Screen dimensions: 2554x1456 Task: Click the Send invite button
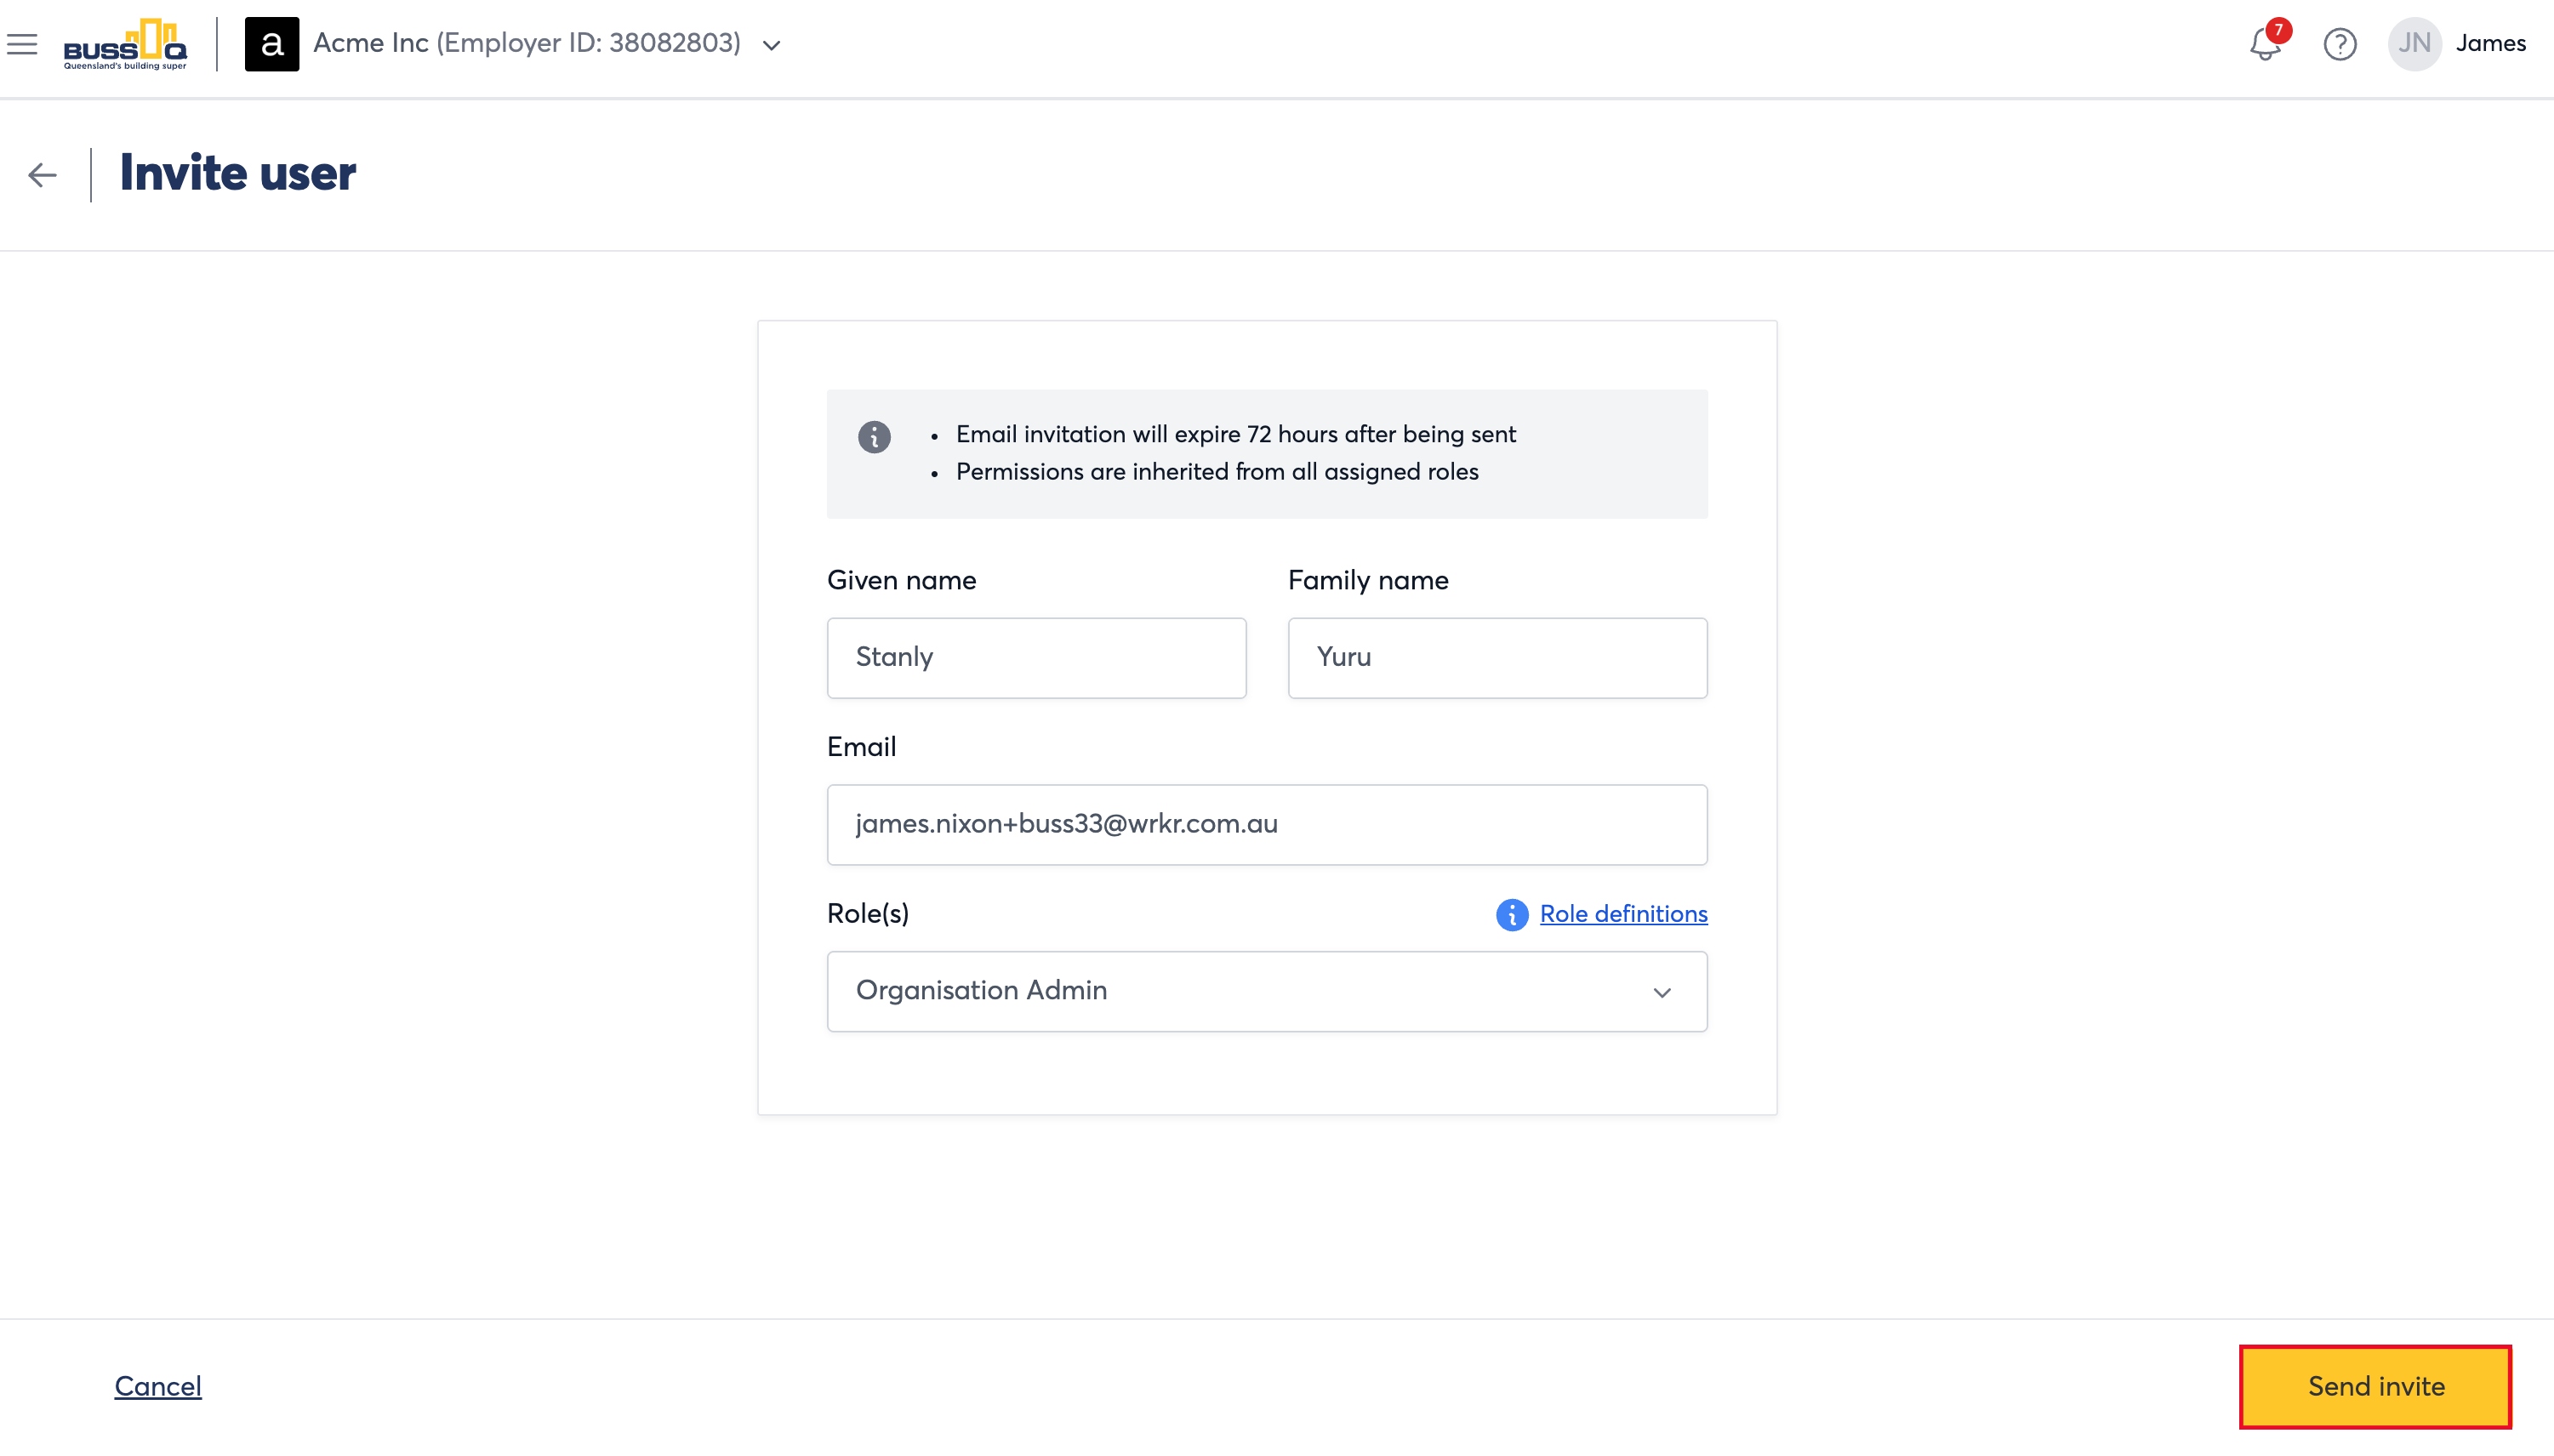tap(2375, 1386)
